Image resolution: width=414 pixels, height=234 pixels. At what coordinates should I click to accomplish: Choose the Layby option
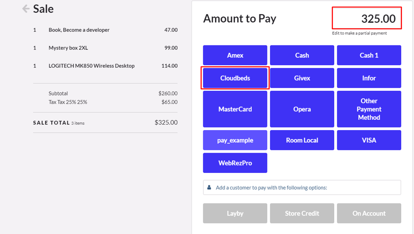(235, 213)
